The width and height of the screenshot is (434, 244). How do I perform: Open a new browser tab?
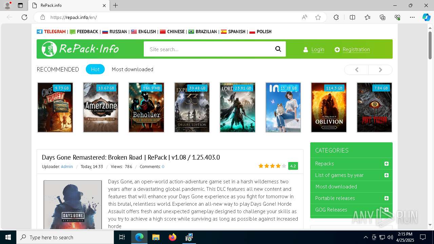pos(116,5)
